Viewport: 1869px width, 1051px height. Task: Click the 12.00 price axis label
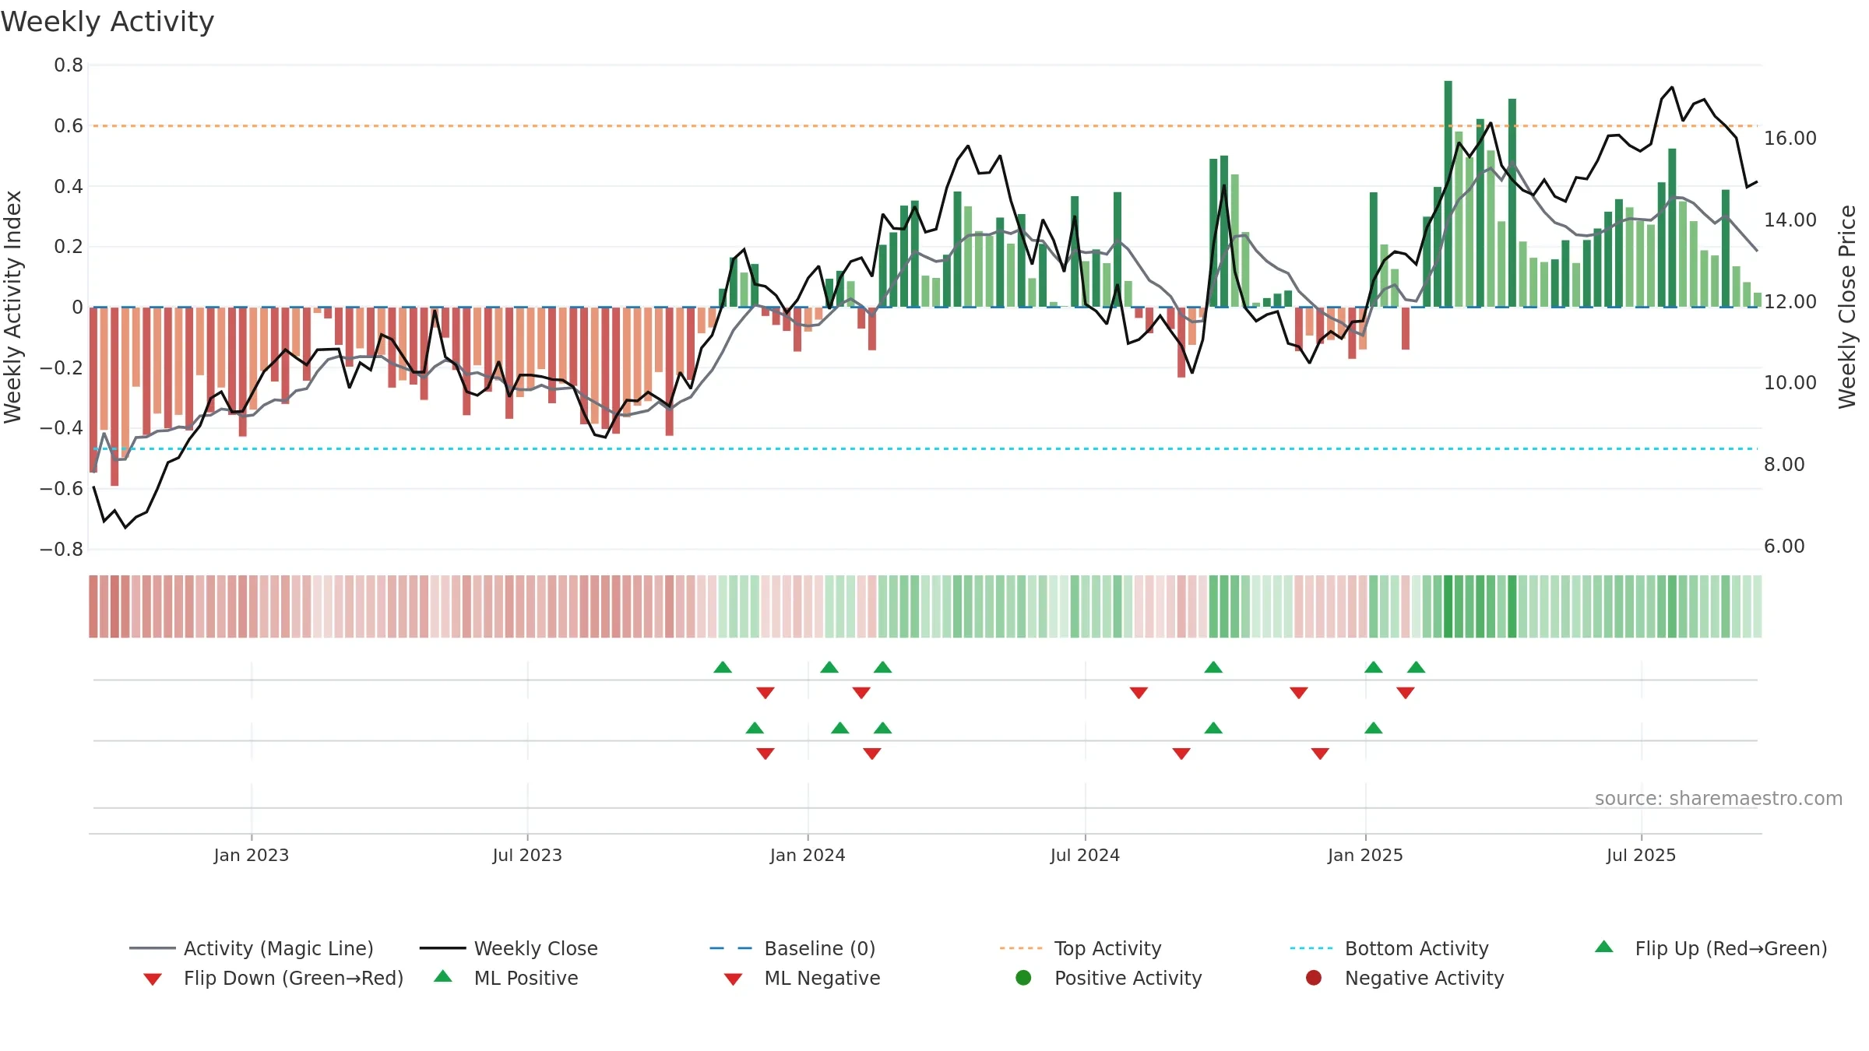1790,301
